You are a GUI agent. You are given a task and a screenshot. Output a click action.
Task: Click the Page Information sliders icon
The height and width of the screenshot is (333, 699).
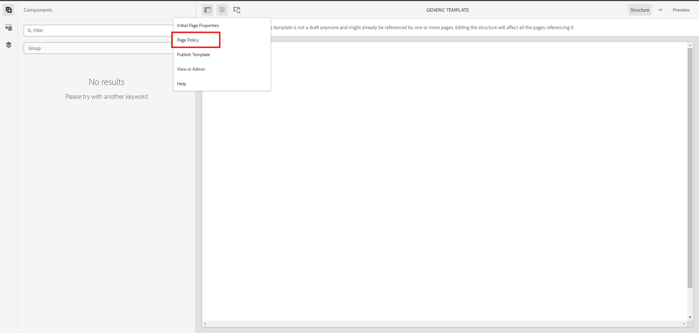tap(222, 10)
